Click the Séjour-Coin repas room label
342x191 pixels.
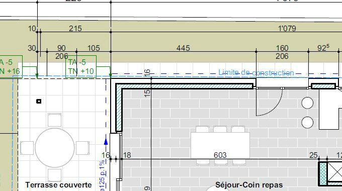point(249,185)
